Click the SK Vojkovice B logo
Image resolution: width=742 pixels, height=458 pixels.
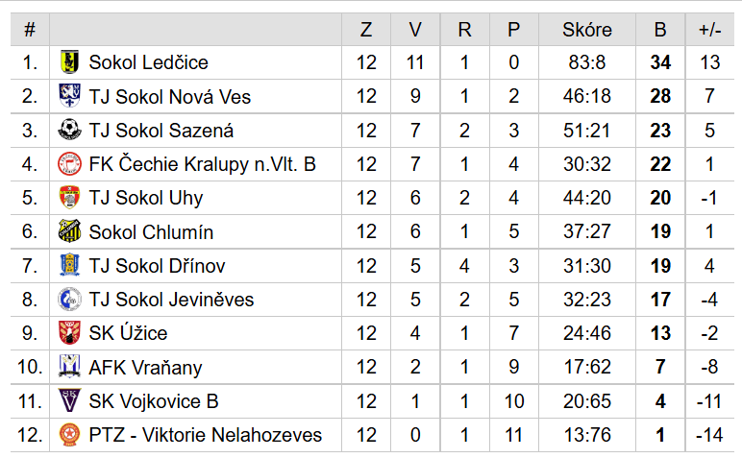tap(69, 400)
